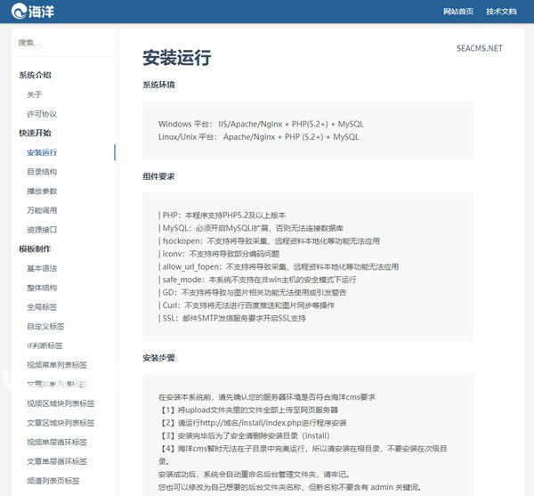Click step【4】about root directory install
Viewport: 534px width, 496px height.
click(303, 455)
